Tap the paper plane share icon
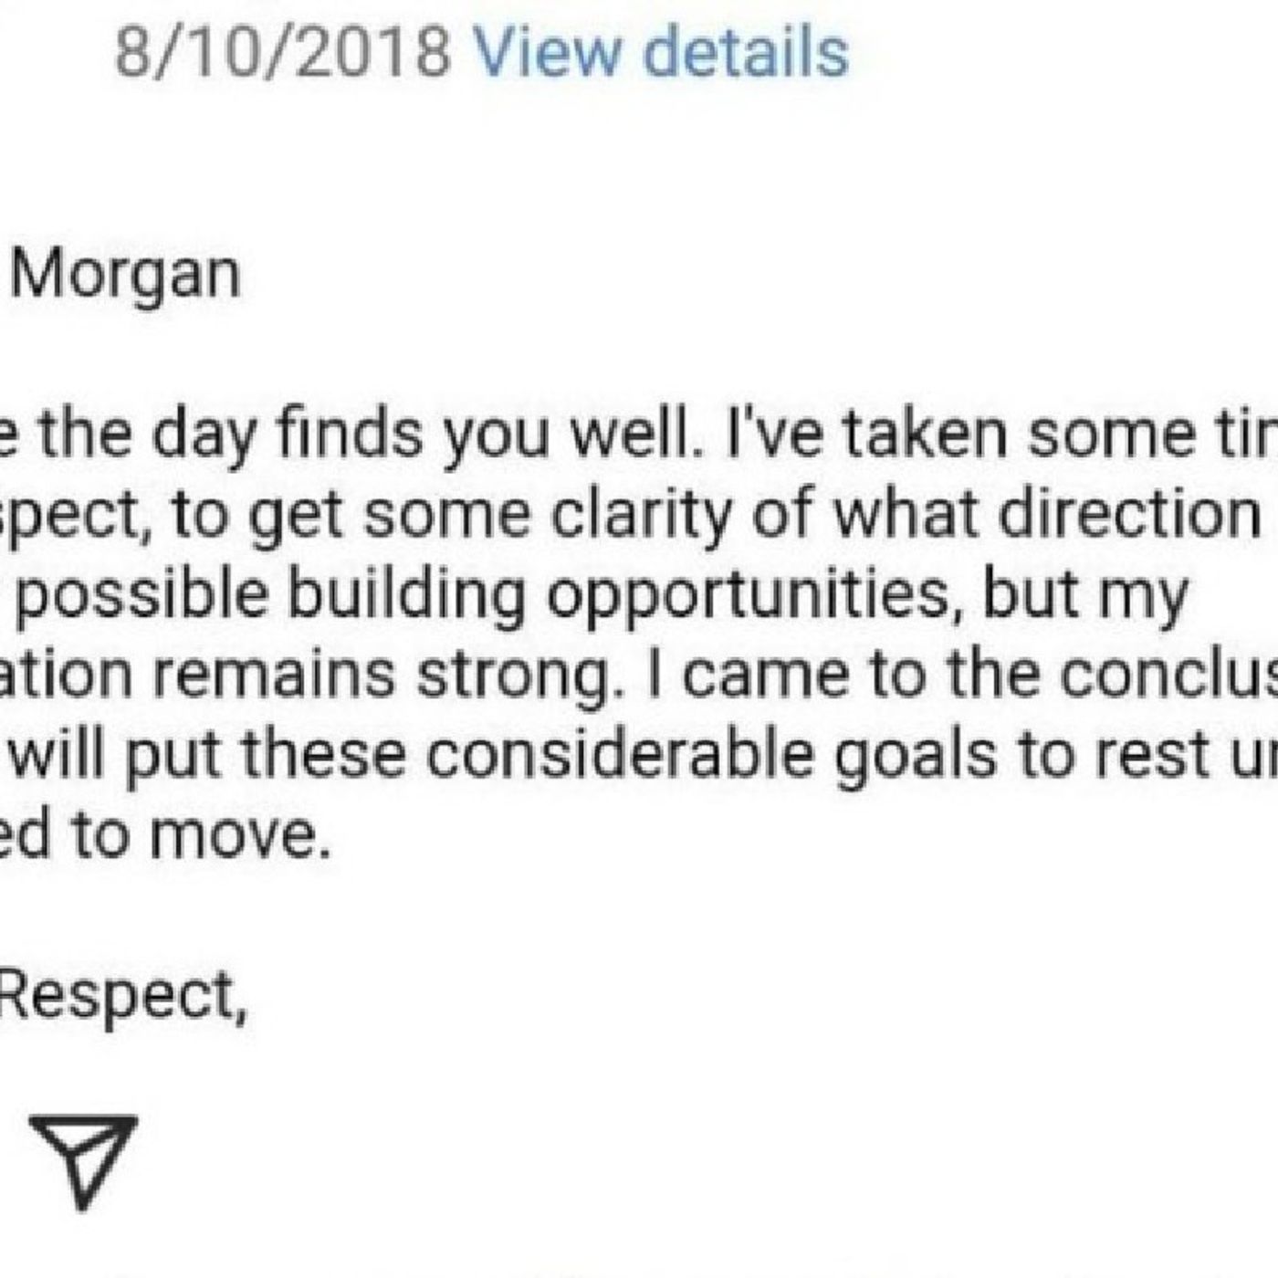 click(x=83, y=1158)
